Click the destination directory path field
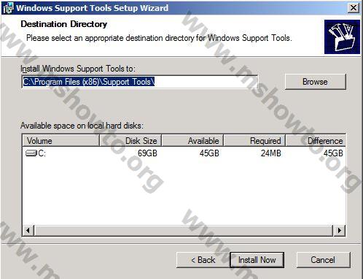 click(140, 82)
